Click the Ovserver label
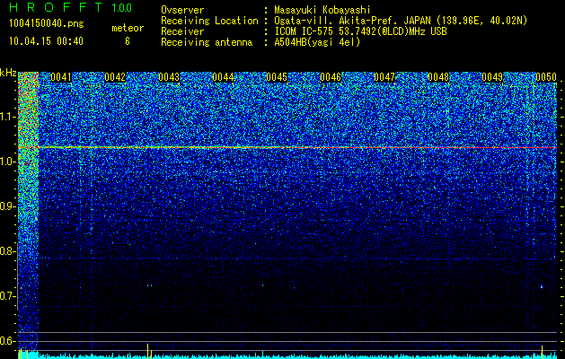 [x=182, y=10]
